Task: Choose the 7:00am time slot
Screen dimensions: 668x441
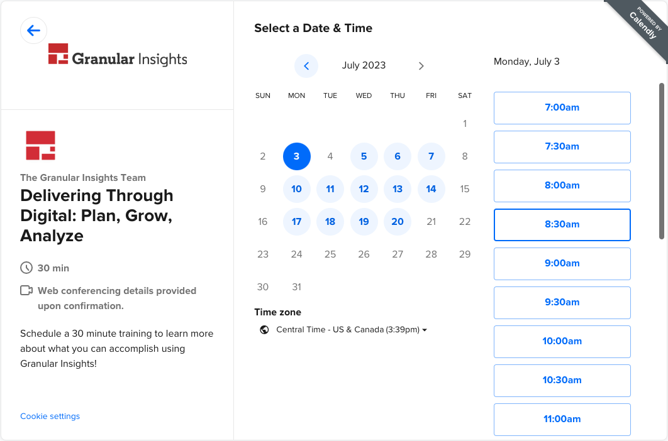Action: [x=562, y=108]
